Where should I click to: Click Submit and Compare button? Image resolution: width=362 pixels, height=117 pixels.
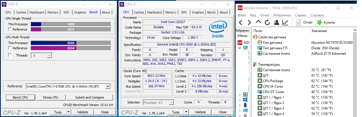tap(89, 97)
